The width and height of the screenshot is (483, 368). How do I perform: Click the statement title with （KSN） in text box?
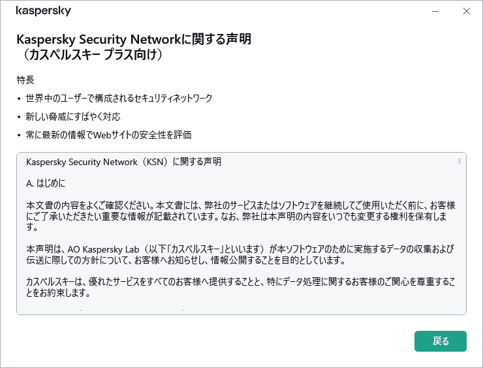(123, 161)
